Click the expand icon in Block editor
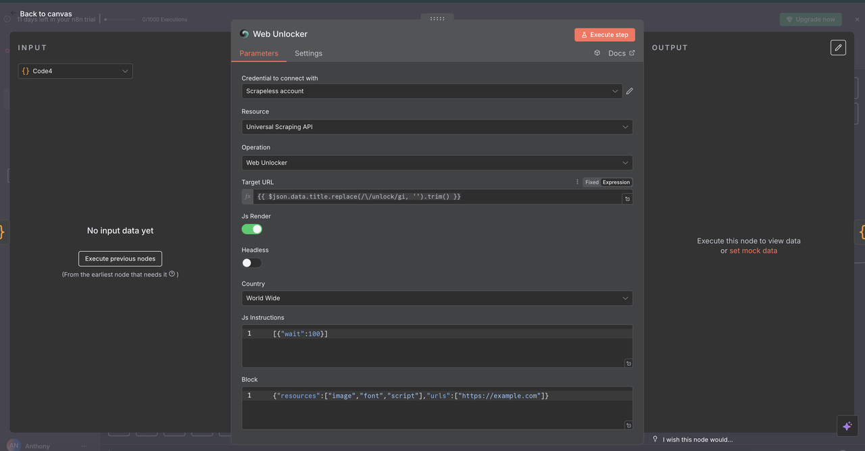Image resolution: width=865 pixels, height=451 pixels. point(628,425)
